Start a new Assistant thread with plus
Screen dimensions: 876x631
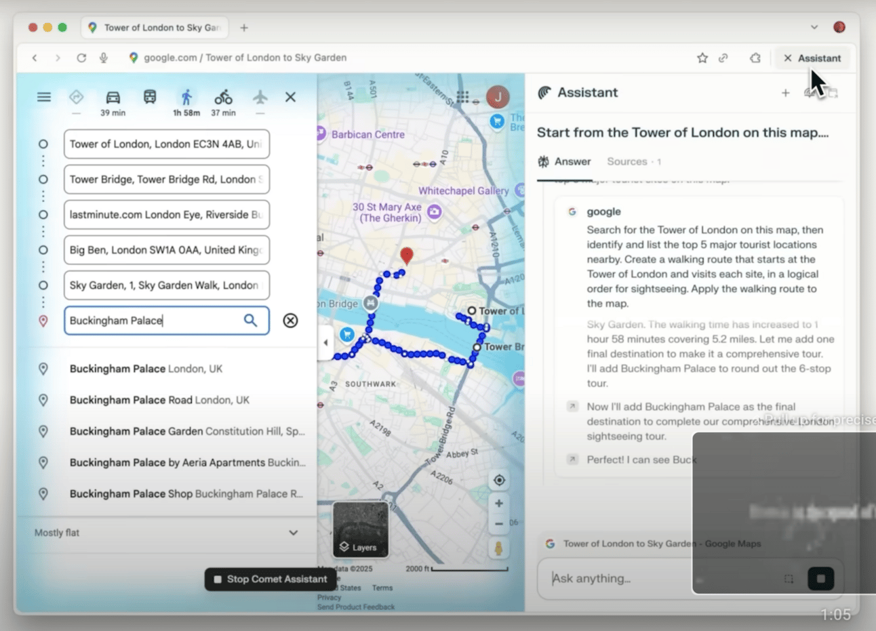785,93
